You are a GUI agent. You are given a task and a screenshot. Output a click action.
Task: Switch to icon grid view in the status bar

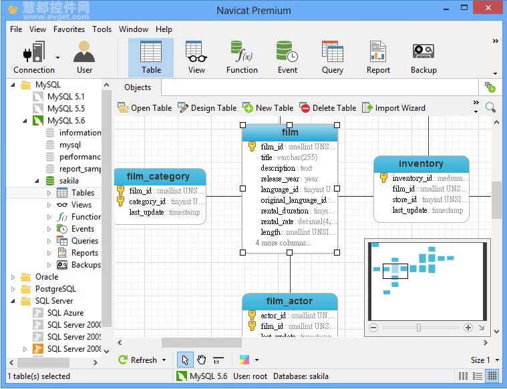[463, 376]
